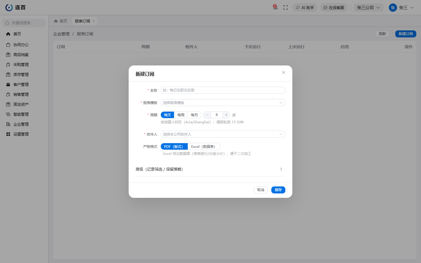Increase the hour with plus stepper
Viewport: 421px width, 263px height.
click(226, 115)
